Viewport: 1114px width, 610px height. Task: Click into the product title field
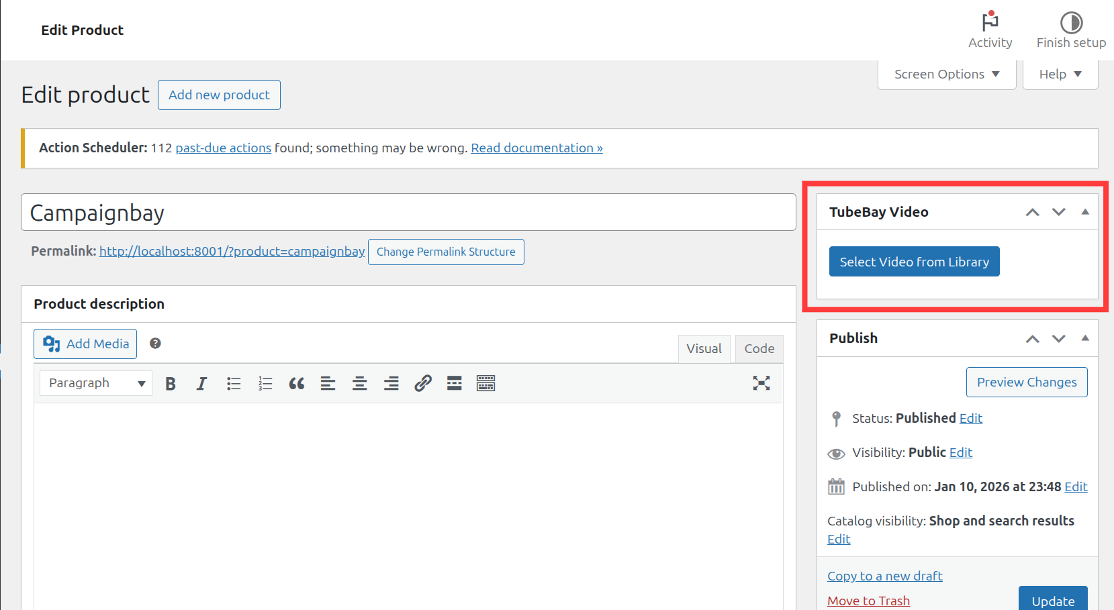coord(408,213)
